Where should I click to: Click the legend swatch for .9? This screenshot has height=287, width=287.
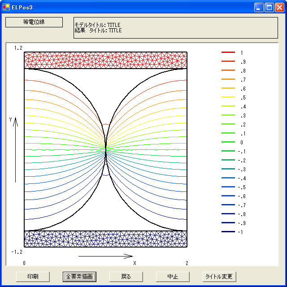tap(228, 61)
